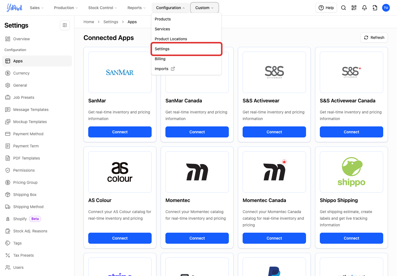The width and height of the screenshot is (397, 276).
Task: Go to Home breadcrumb link
Action: (x=89, y=22)
